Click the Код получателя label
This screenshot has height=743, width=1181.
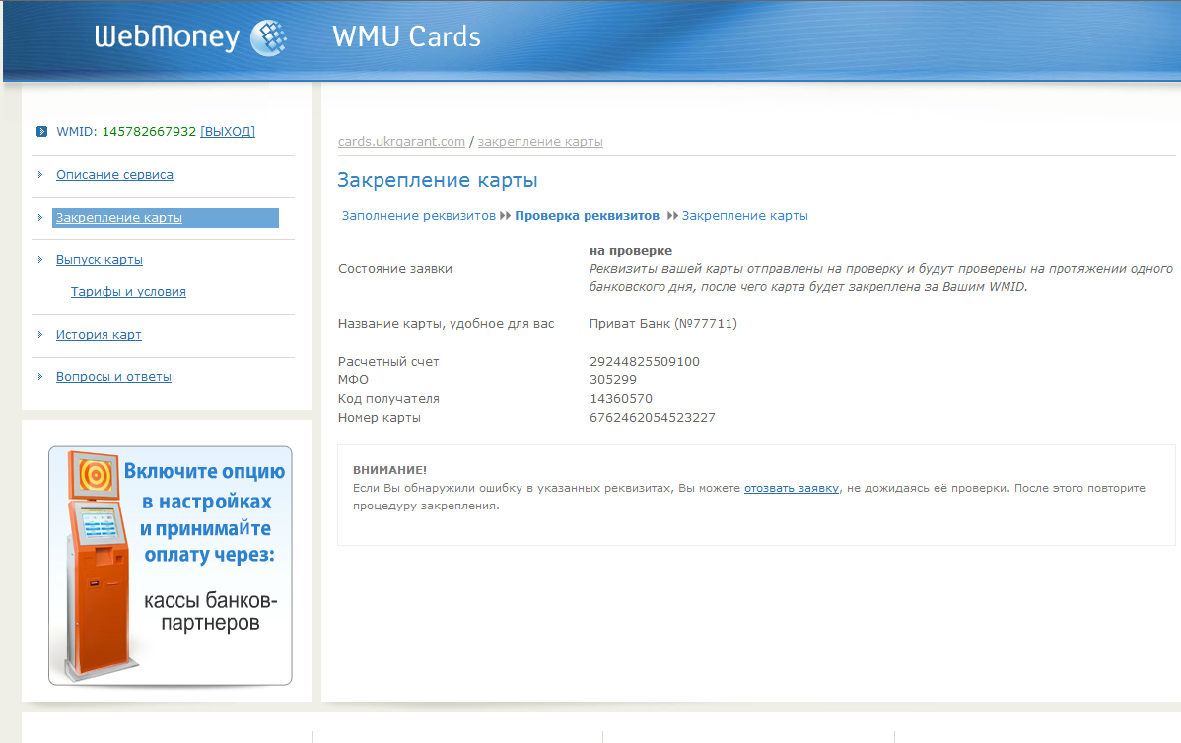coord(388,399)
